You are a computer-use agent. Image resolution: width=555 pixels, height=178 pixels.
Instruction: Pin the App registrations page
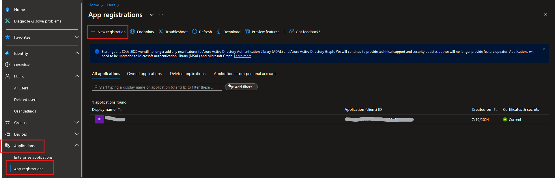point(152,15)
